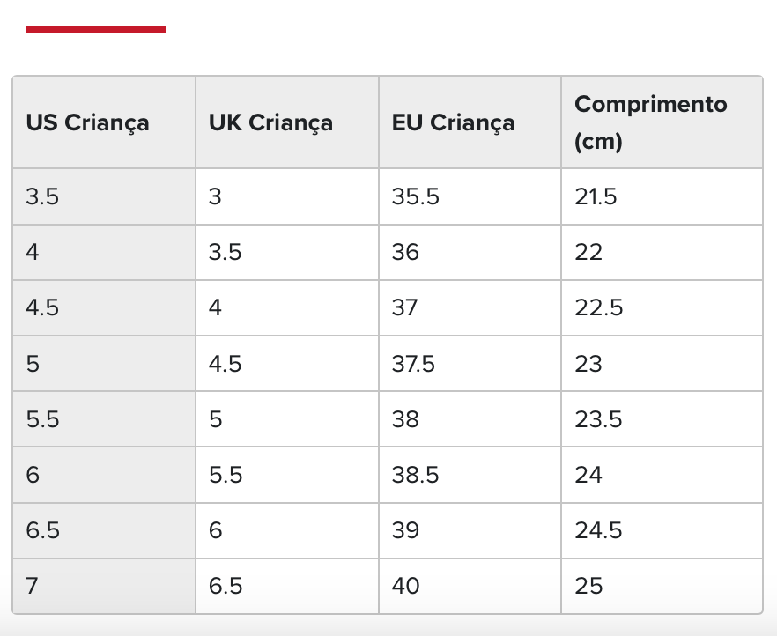Screen dimensions: 777x636
Task: Click the Comprimento (cm) column header
Action: 651,122
